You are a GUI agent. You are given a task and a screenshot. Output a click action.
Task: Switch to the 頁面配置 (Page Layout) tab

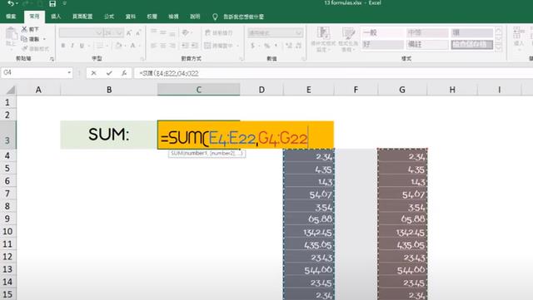(82, 17)
